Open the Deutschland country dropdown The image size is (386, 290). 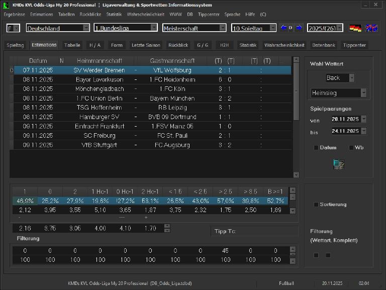point(86,28)
